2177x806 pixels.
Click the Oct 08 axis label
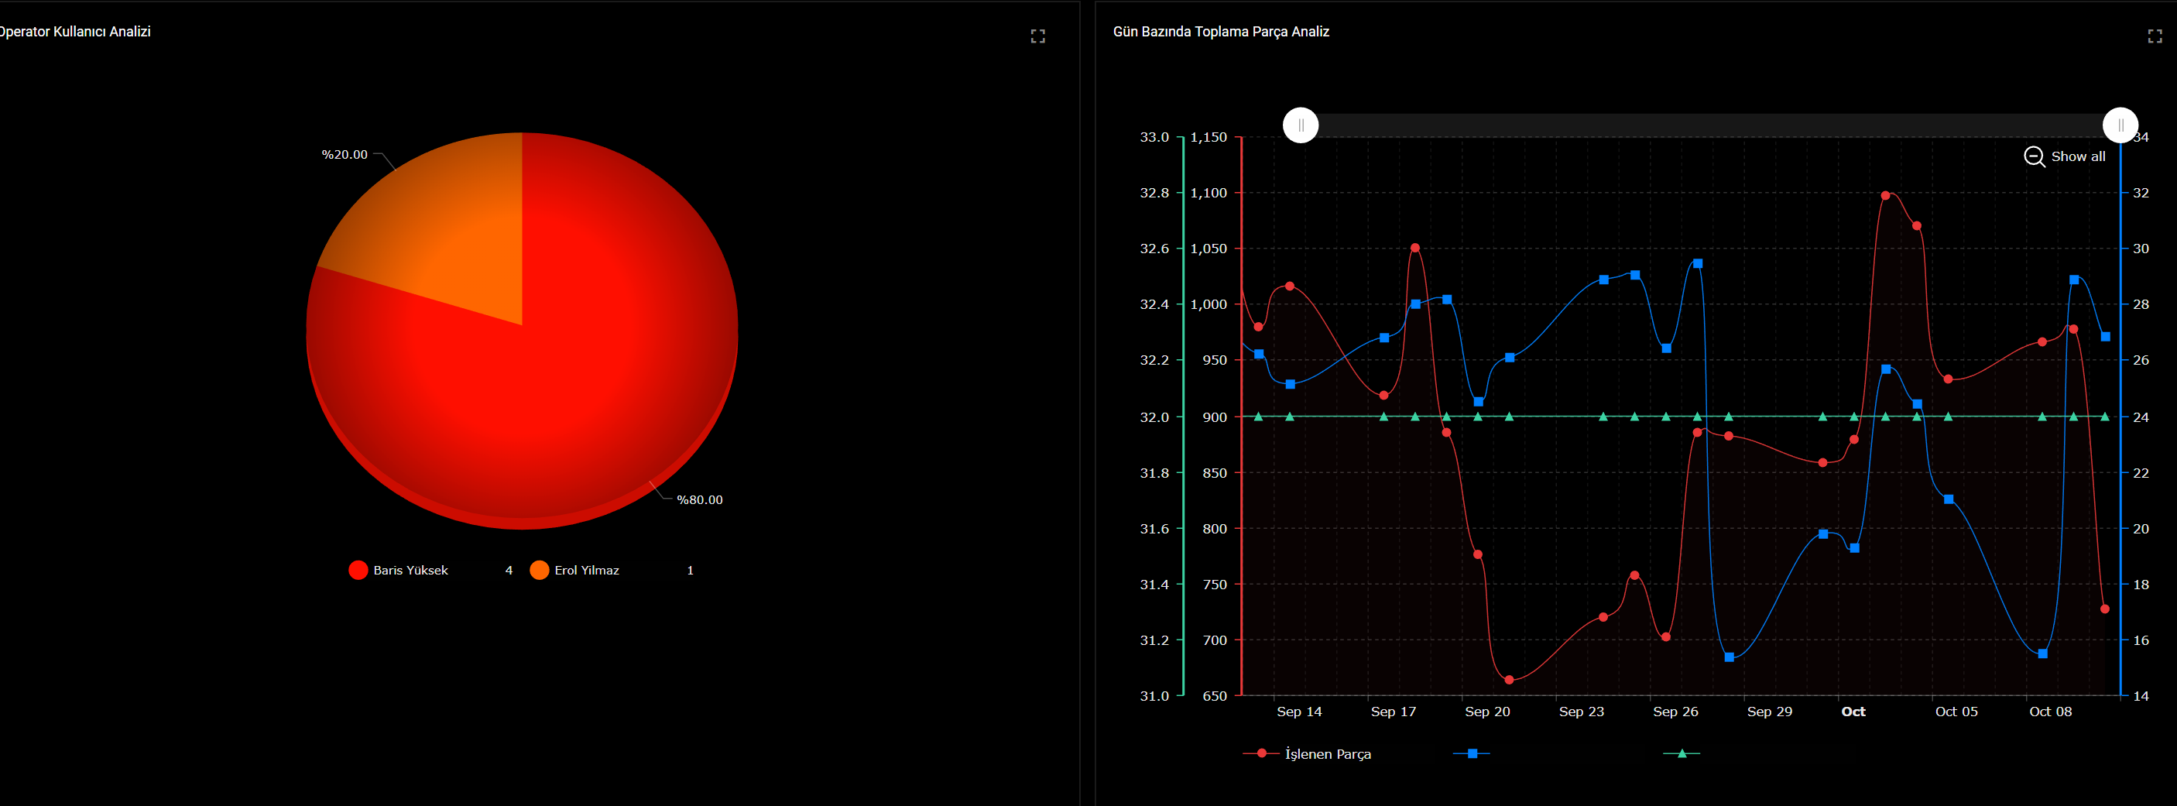click(x=2050, y=712)
